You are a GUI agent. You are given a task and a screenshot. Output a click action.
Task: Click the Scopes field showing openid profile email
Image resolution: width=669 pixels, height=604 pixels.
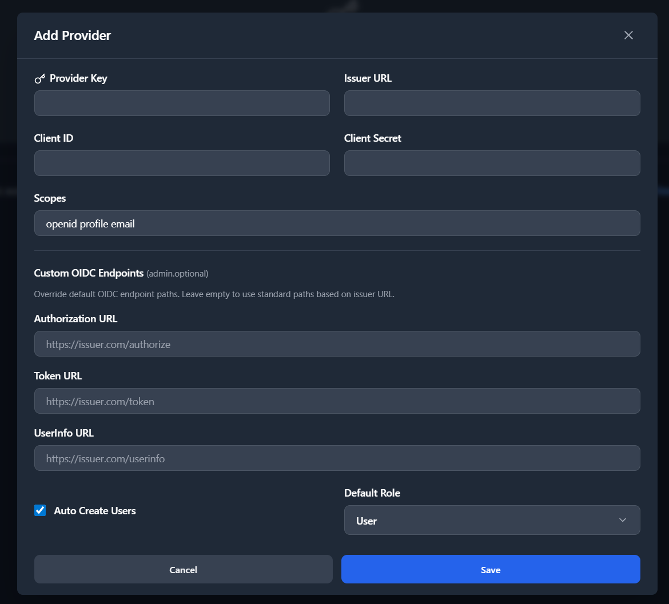(337, 223)
